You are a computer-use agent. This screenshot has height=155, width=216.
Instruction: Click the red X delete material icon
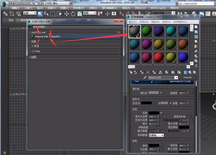[148, 72]
